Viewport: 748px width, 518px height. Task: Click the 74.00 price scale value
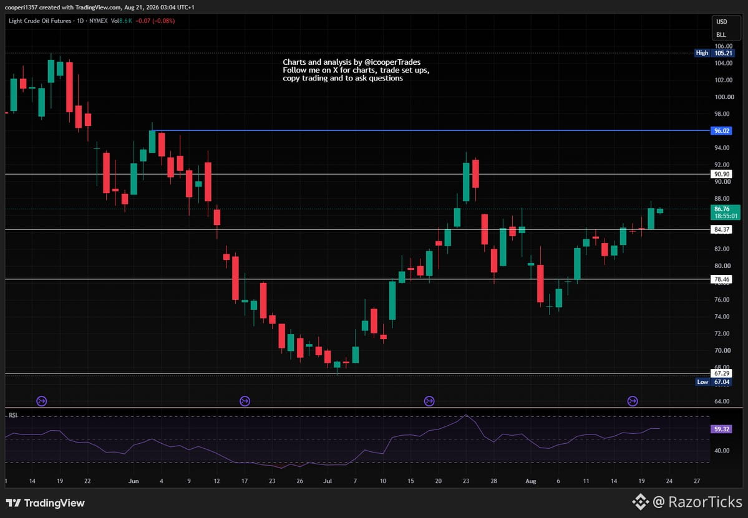(722, 317)
